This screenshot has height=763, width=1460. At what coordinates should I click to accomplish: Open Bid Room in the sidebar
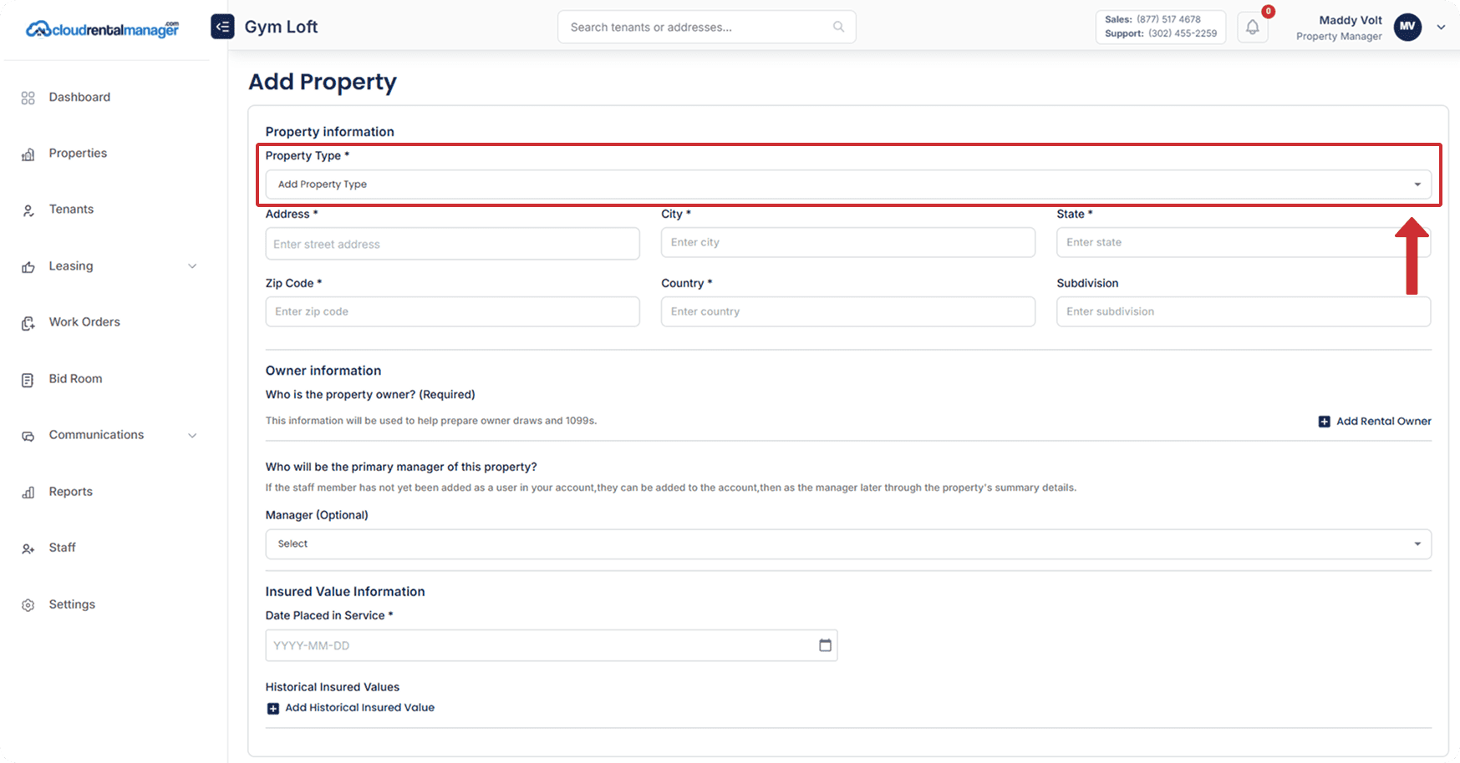point(75,378)
